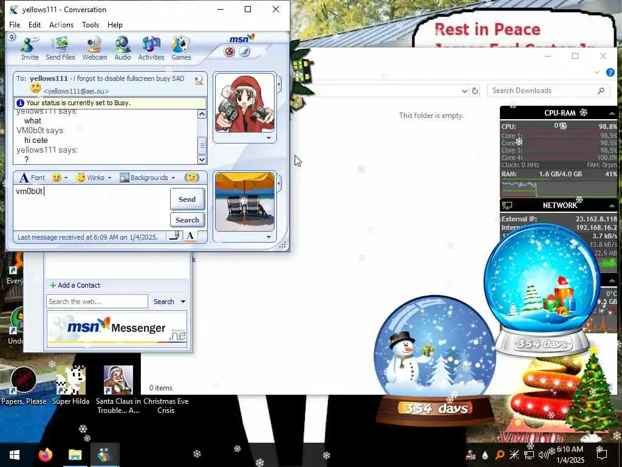Click the nudge vibrating smiley icon
The image size is (622, 467).
click(192, 178)
